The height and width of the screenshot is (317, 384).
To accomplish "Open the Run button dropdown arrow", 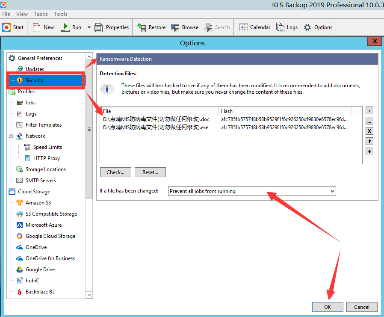I will coord(89,27).
